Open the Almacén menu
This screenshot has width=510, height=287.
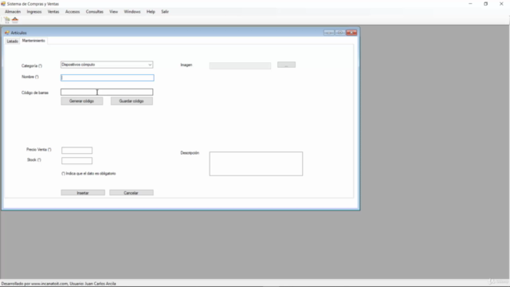point(13,12)
